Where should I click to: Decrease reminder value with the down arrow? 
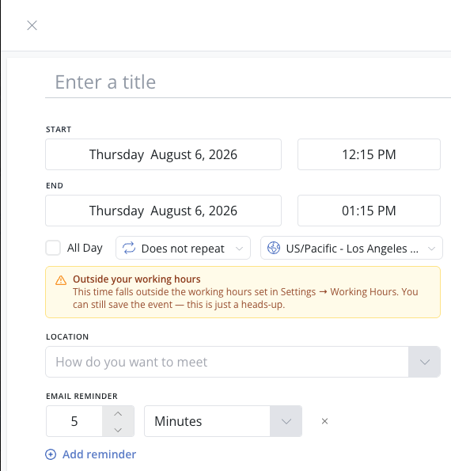tap(118, 430)
